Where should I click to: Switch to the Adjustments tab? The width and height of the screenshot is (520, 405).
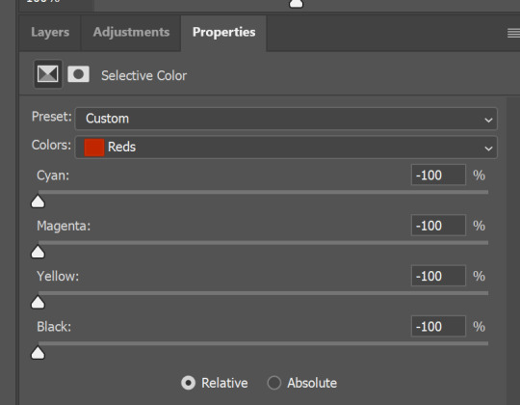pos(131,32)
